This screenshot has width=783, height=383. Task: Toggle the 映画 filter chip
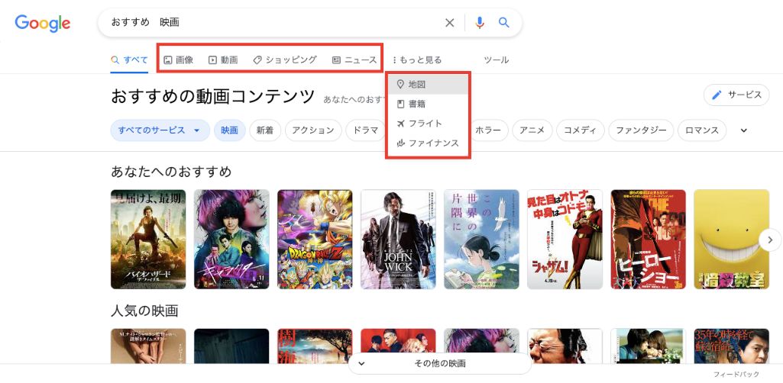[x=230, y=130]
